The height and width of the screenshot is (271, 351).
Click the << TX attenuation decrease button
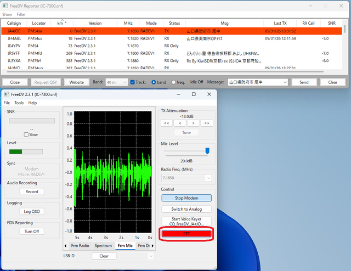[x=166, y=123]
